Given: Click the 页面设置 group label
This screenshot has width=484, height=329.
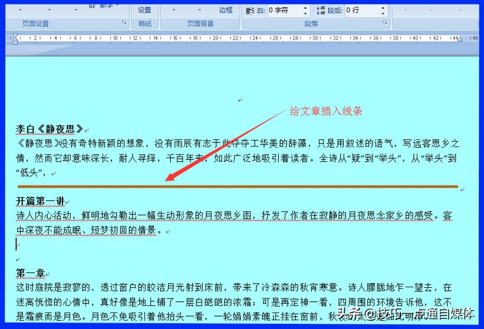Looking at the screenshot, I should pos(35,24).
